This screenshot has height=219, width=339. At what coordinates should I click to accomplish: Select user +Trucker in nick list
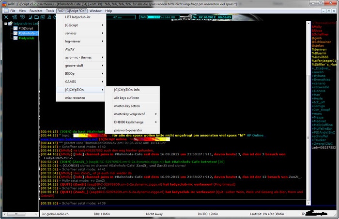tap(319, 140)
